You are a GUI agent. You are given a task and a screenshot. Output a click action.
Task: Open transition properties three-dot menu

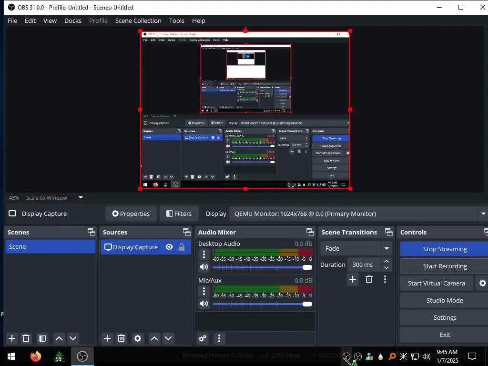385,279
